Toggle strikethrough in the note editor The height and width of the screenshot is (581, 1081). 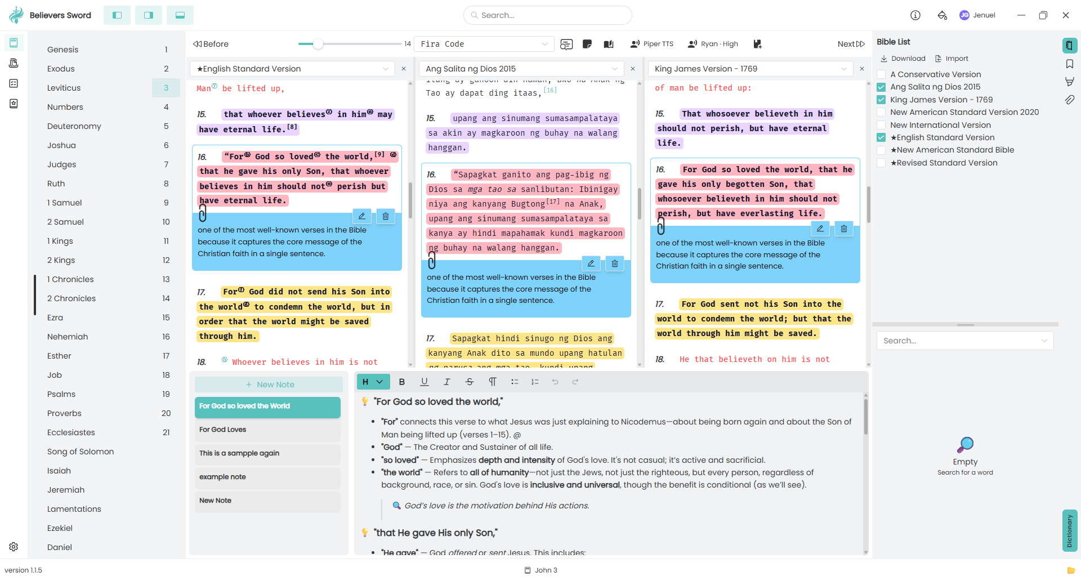(x=470, y=382)
